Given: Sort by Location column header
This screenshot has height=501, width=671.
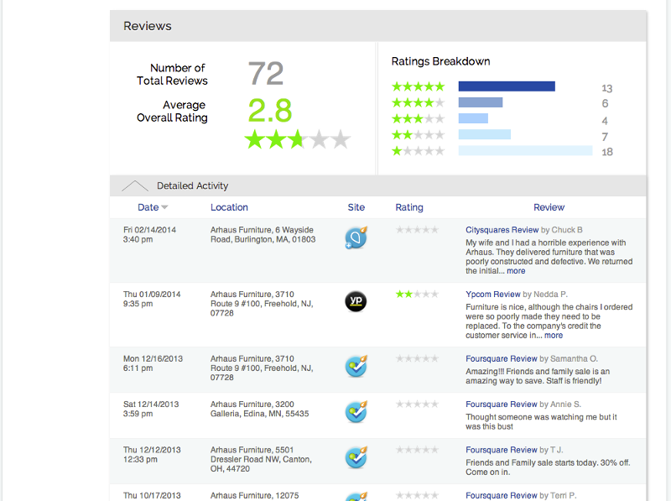Looking at the screenshot, I should pos(229,207).
